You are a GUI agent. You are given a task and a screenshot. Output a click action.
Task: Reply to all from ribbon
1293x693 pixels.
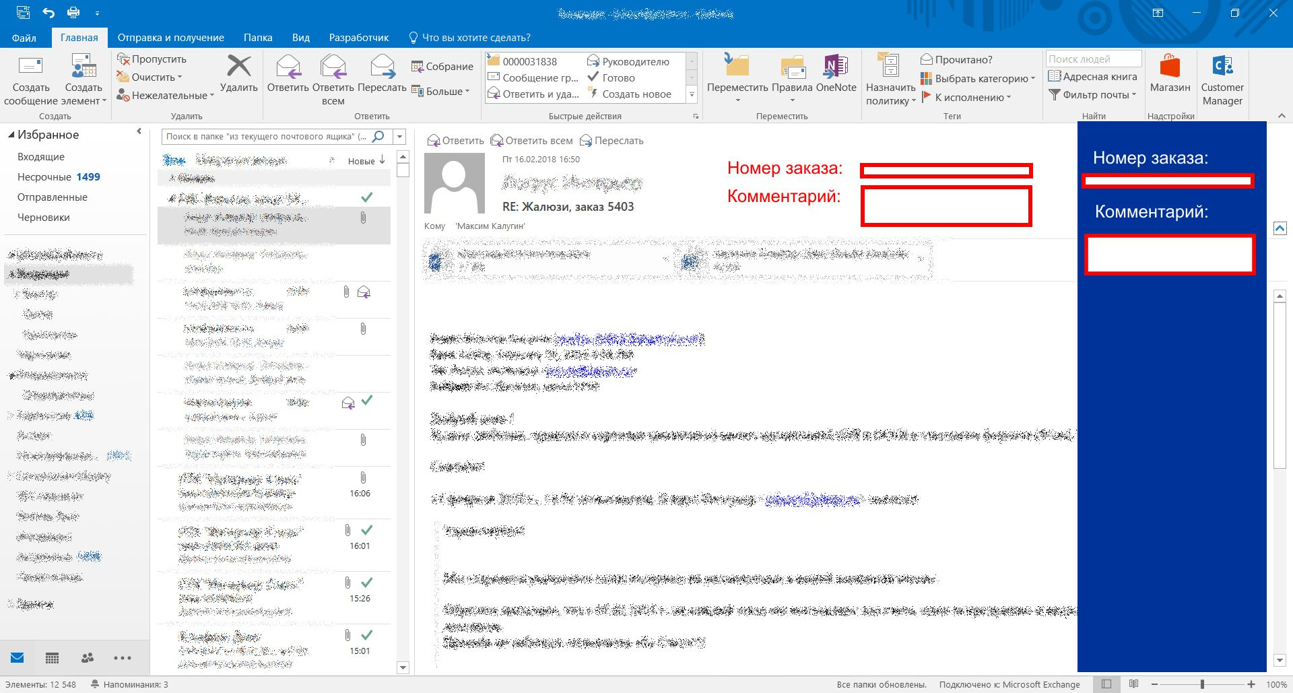[x=333, y=80]
